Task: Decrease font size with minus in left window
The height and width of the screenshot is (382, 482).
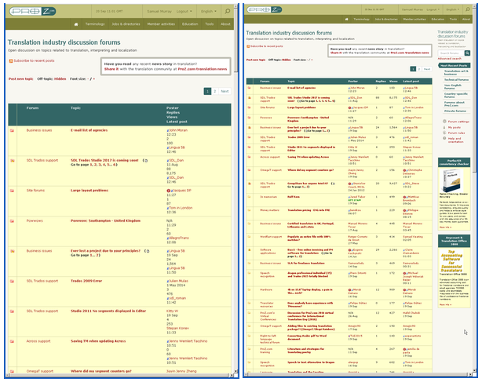Action: point(88,79)
